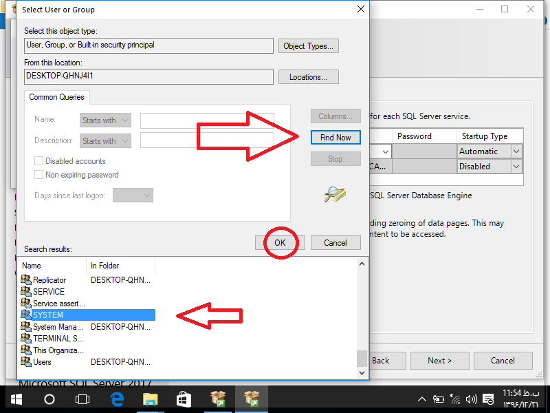Open Task View icon in taskbar

[x=82, y=399]
